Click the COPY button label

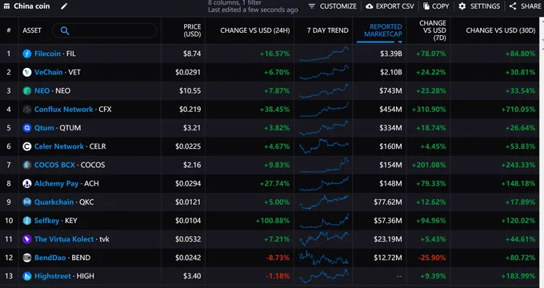pyautogui.click(x=441, y=6)
